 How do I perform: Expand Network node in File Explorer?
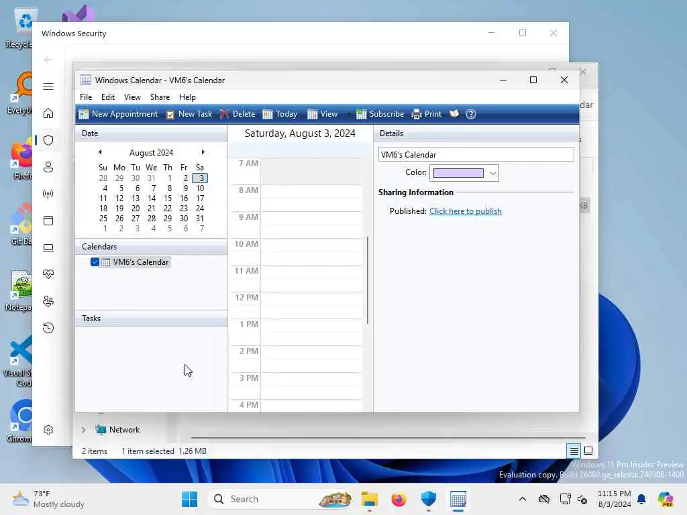coord(83,430)
